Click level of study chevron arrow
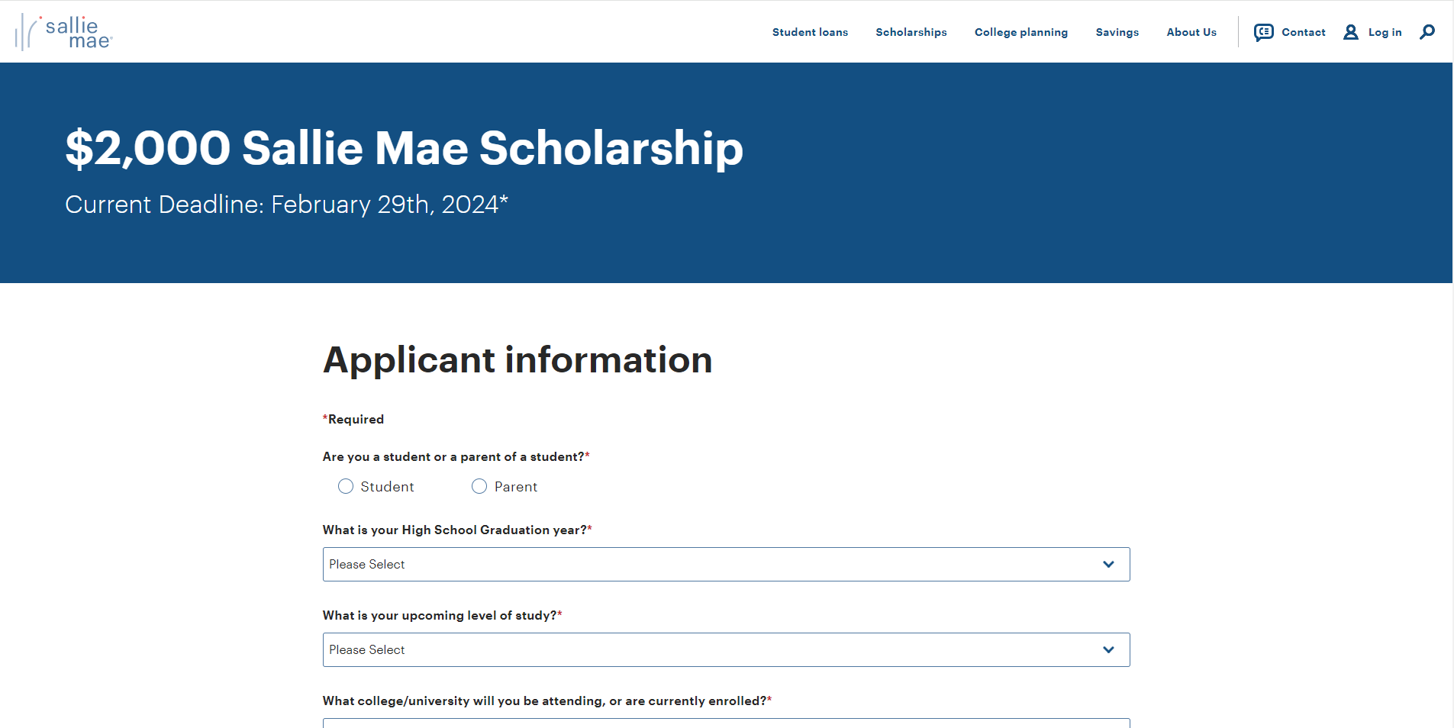The width and height of the screenshot is (1454, 728). (1108, 650)
